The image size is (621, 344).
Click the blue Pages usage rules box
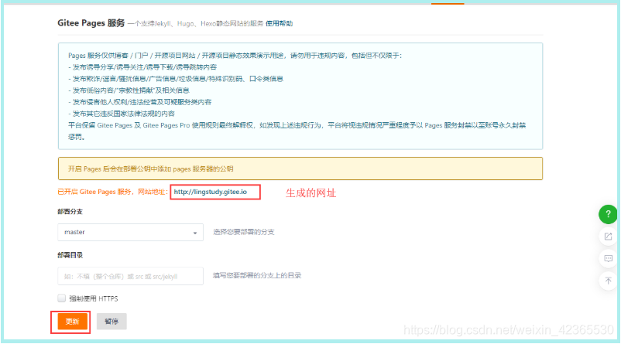pyautogui.click(x=300, y=96)
